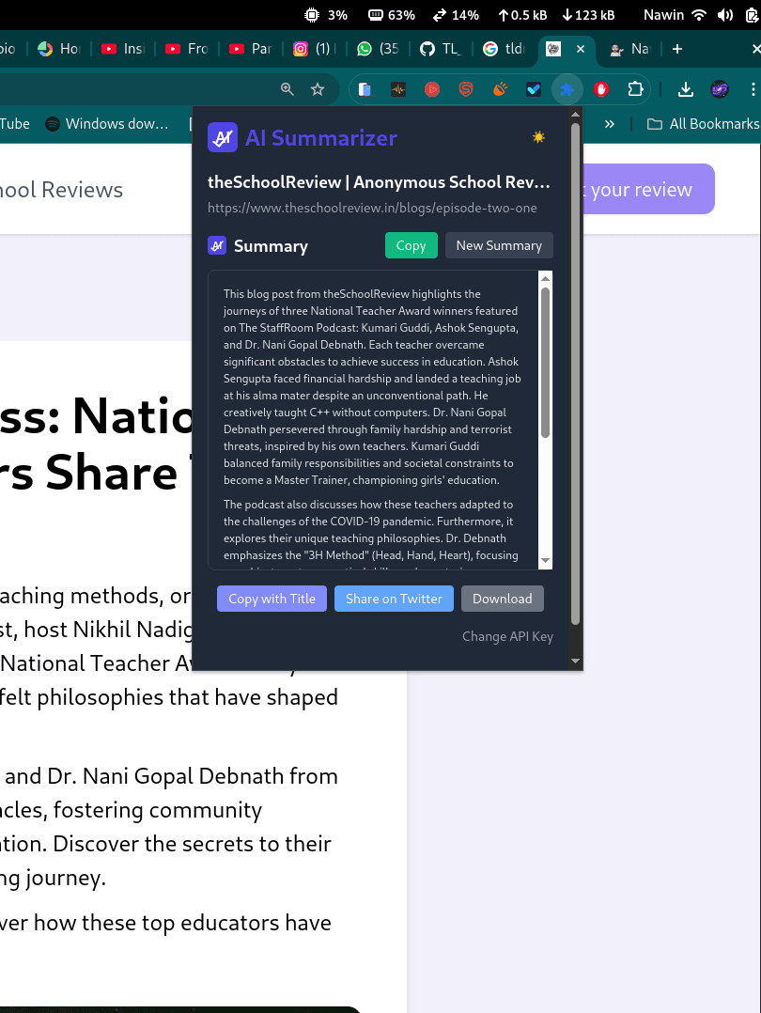The image size is (761, 1013).
Task: Open the dark waveform extension icon
Action: click(x=398, y=90)
